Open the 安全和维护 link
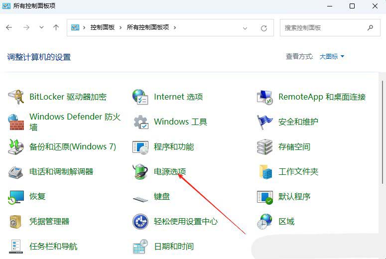386x259 pixels. pos(298,122)
